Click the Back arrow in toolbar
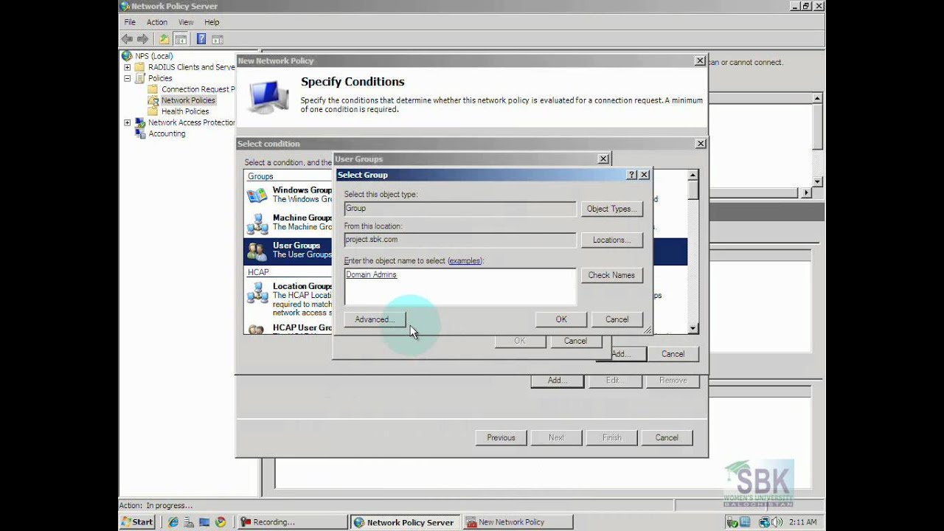This screenshot has height=531, width=944. click(x=127, y=39)
